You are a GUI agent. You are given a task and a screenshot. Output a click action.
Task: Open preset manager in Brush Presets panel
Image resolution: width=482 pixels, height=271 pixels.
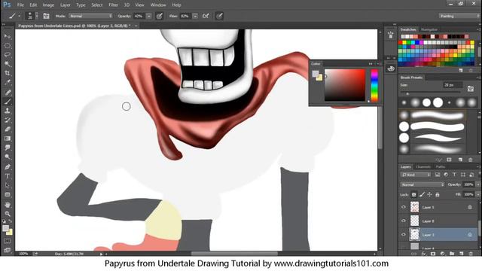(449, 160)
